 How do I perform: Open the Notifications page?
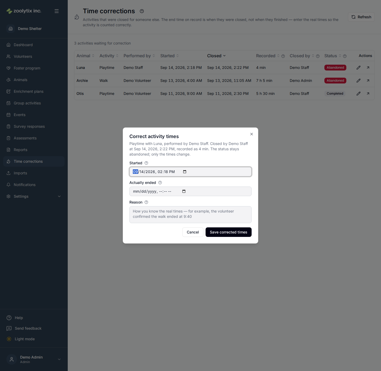(34, 185)
